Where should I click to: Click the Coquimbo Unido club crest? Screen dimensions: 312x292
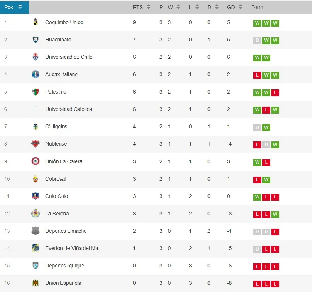click(x=36, y=22)
